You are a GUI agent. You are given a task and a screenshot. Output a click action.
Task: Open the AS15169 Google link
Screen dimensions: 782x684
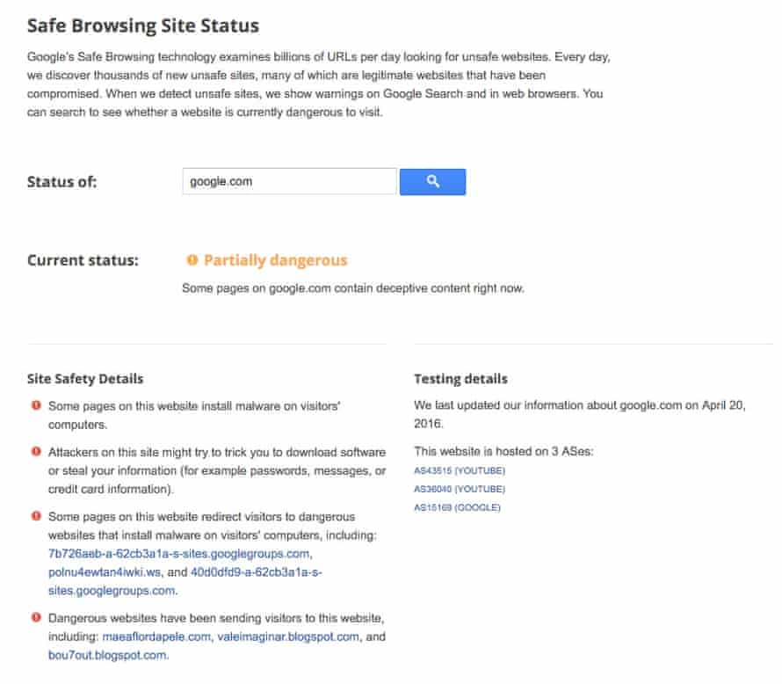[458, 507]
